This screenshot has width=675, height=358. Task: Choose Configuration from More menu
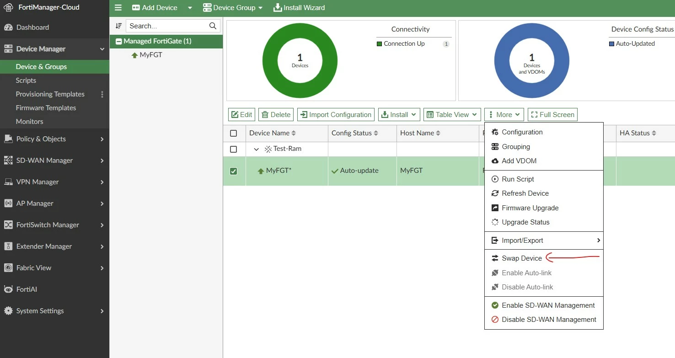tap(544, 132)
